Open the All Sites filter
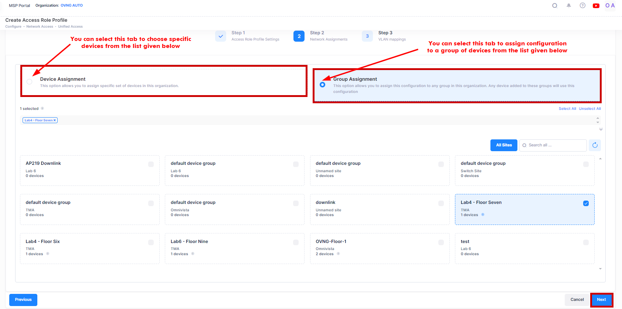 [x=504, y=145]
